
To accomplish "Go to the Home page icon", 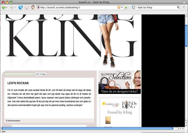I will (x=33, y=7).
